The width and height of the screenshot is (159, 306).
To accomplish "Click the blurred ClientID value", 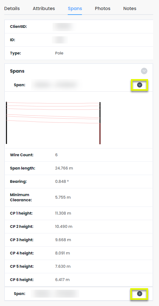I will [x=64, y=27].
